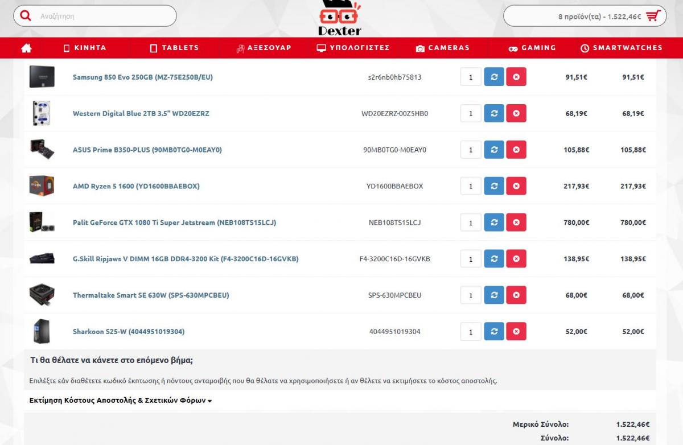Open the ΥΠΟΛΟΓΙΣΤΕΣ menu

pos(353,48)
